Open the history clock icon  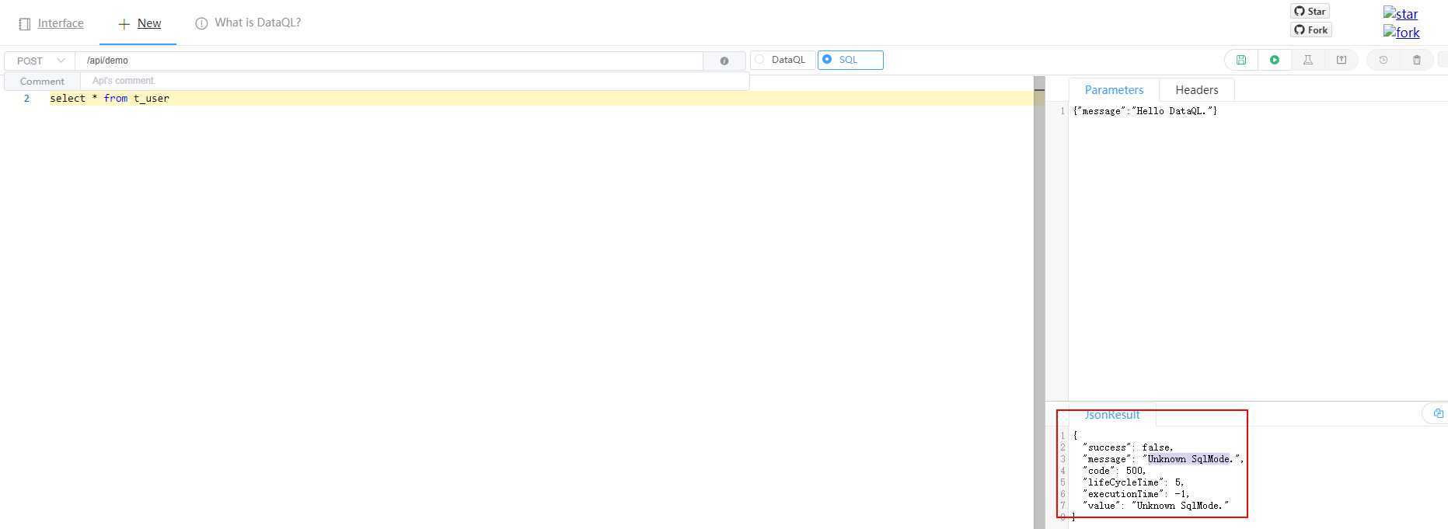(x=1383, y=60)
